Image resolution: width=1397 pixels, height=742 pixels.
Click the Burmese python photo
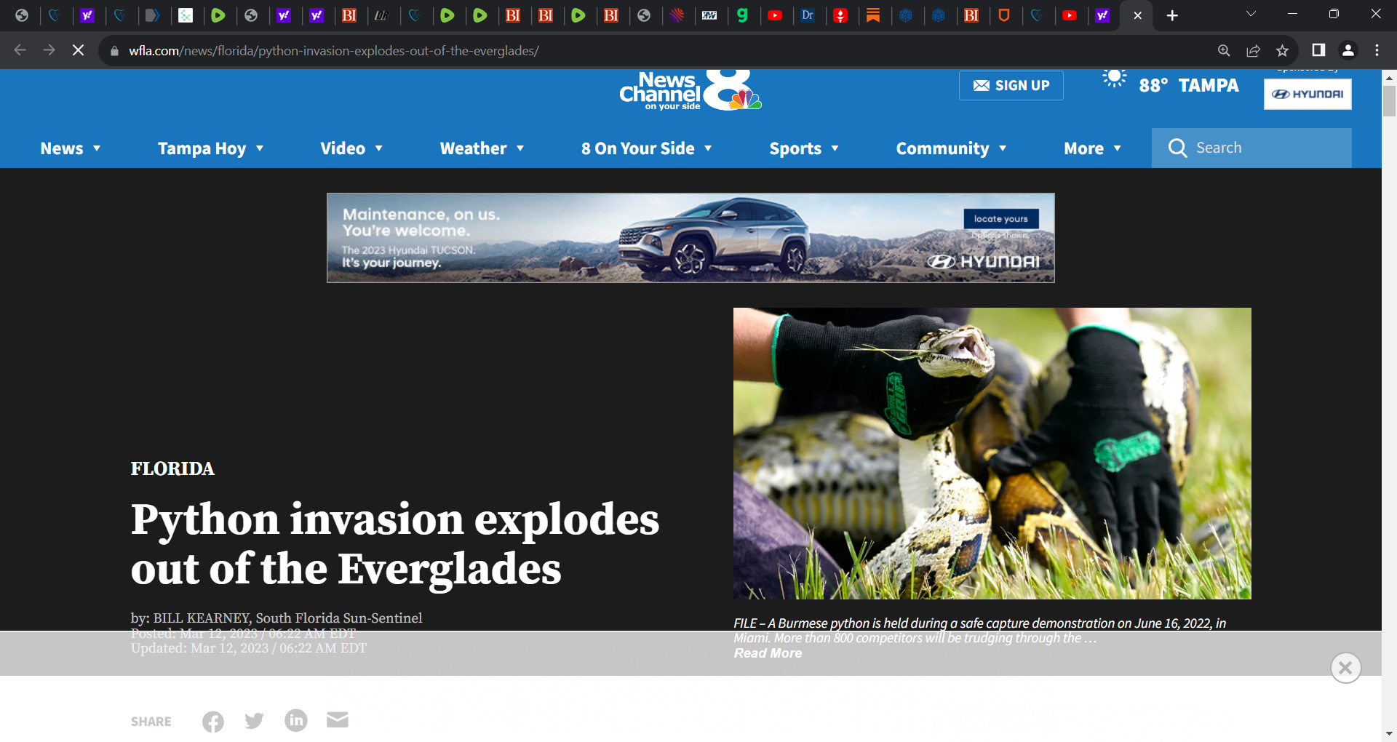coord(992,453)
